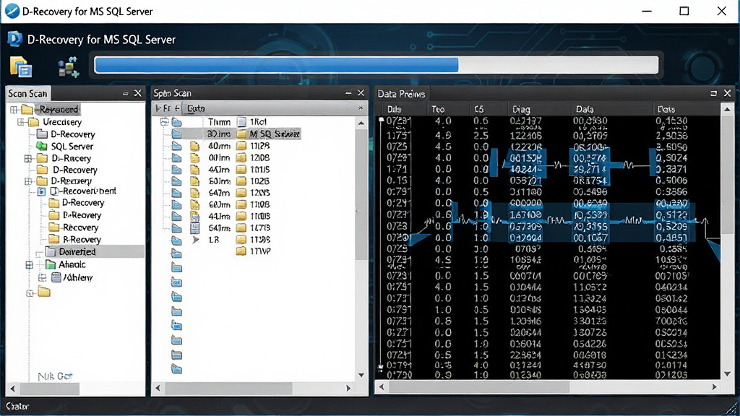The height and width of the screenshot is (416, 740).
Task: Expand the Ahlery tree node
Action: coord(42,277)
